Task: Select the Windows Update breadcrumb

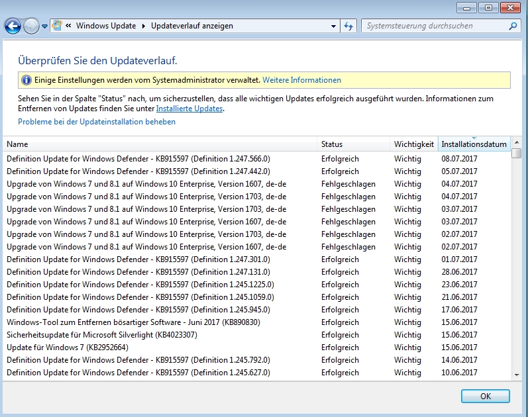Action: (x=106, y=26)
